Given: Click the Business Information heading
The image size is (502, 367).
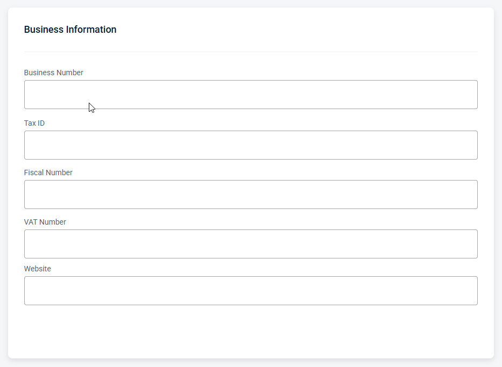Looking at the screenshot, I should [x=70, y=30].
